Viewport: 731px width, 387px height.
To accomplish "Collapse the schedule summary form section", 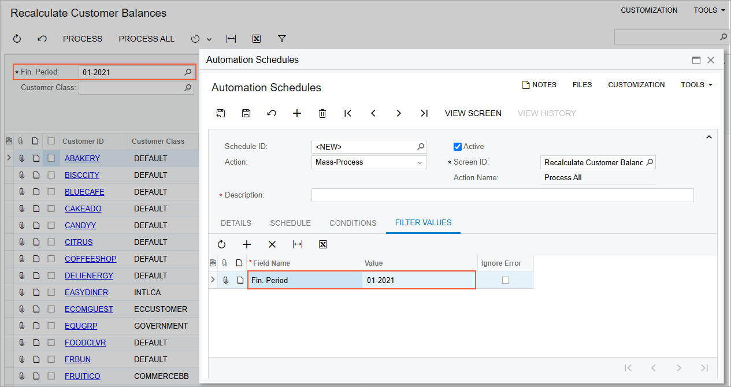I will [x=708, y=137].
